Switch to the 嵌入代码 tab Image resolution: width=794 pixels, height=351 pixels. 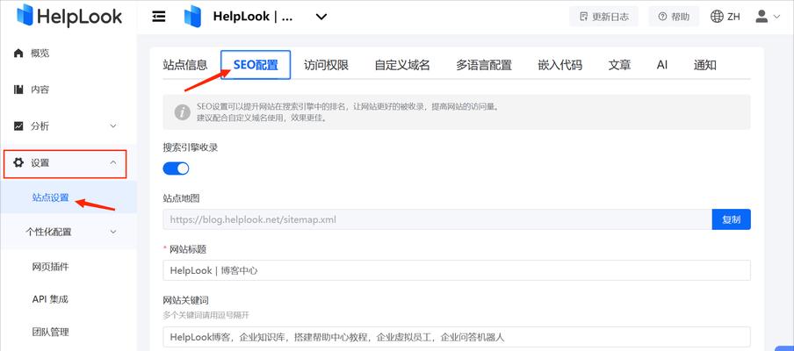560,65
